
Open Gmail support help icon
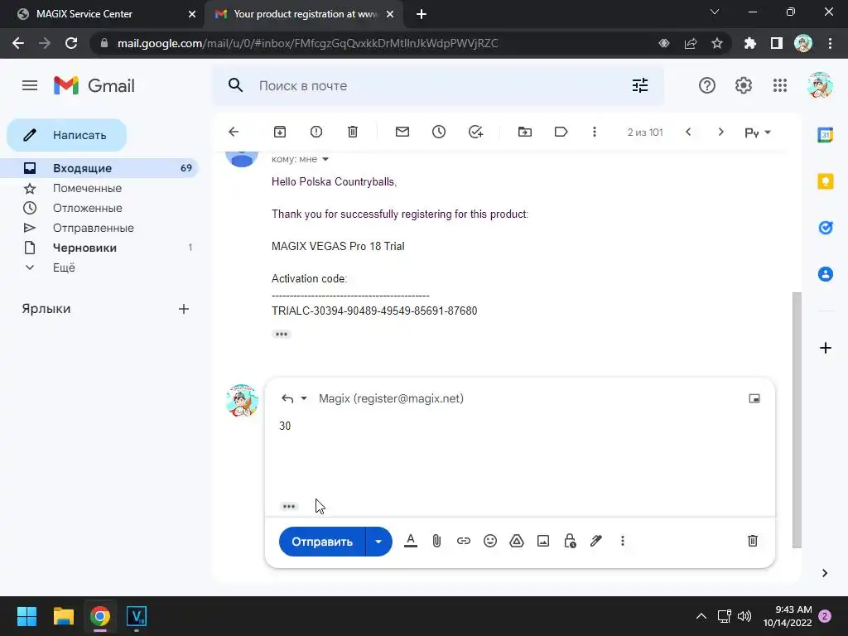(707, 85)
